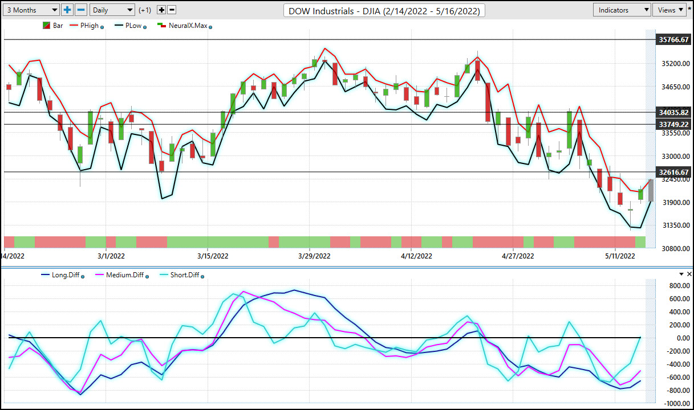Viewport: 694px width, 410px height.
Task: Open the Views dropdown
Action: (x=669, y=10)
